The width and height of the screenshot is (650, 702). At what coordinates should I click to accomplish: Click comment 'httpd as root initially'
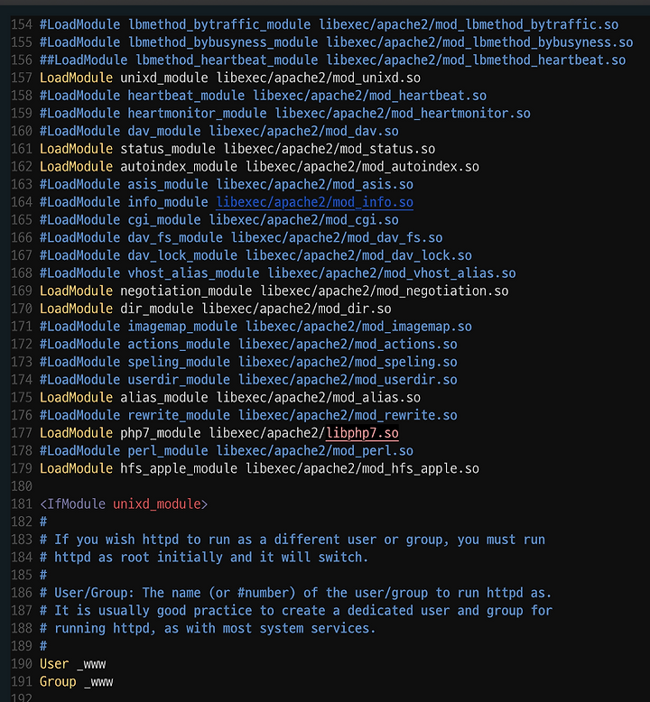click(x=204, y=558)
